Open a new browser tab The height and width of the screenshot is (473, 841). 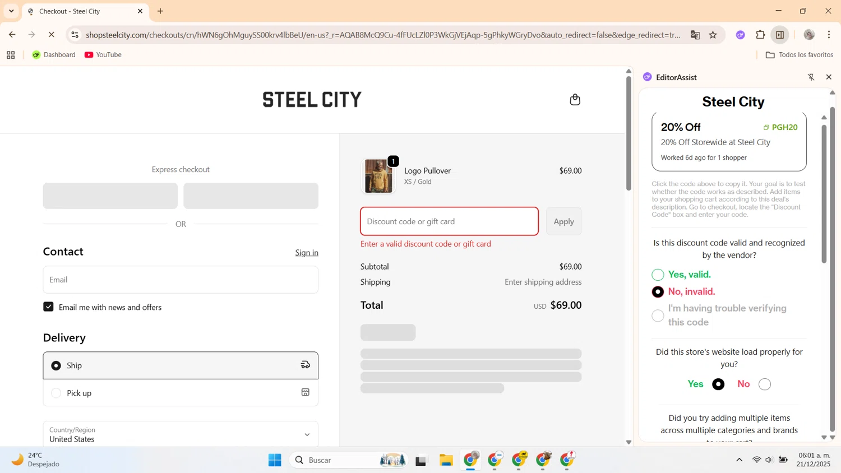(160, 11)
